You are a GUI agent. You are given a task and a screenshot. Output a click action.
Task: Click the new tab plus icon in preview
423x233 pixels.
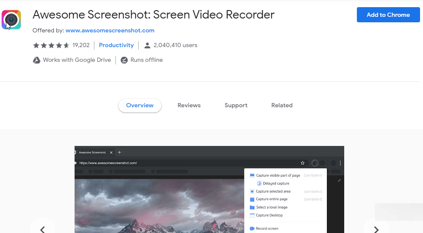119,153
